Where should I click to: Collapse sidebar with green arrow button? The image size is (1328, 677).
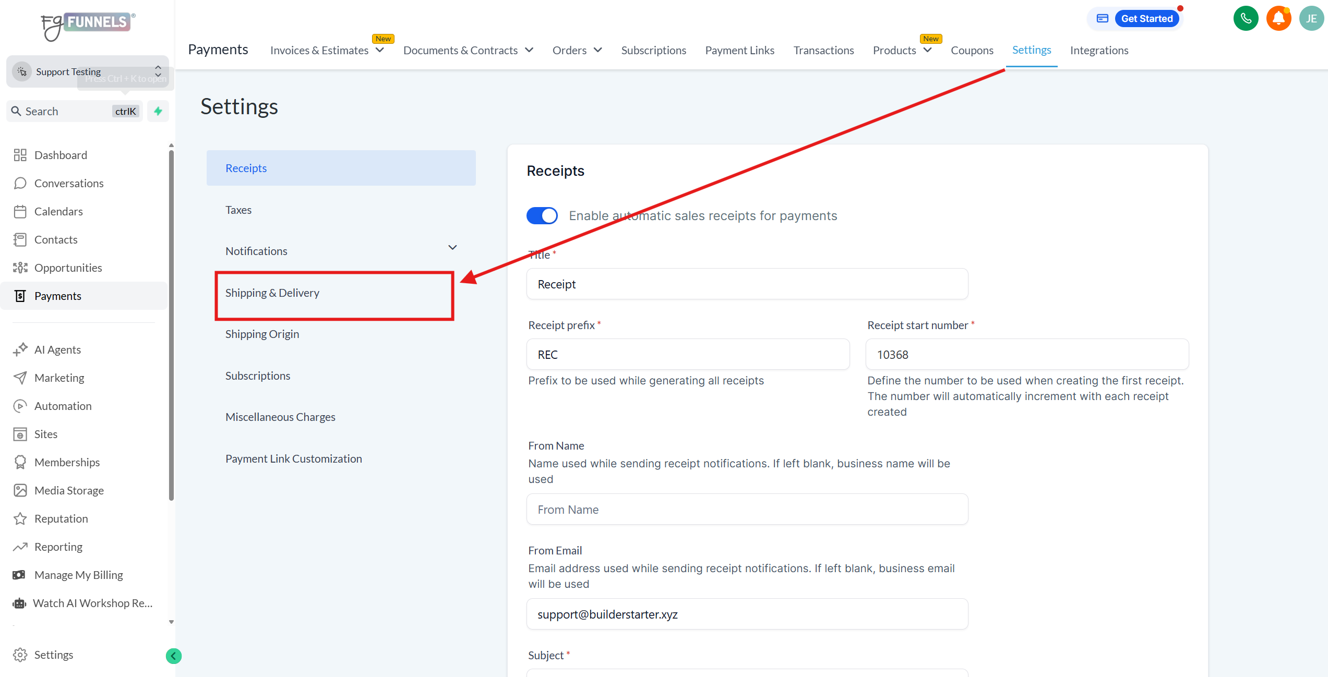[174, 656]
